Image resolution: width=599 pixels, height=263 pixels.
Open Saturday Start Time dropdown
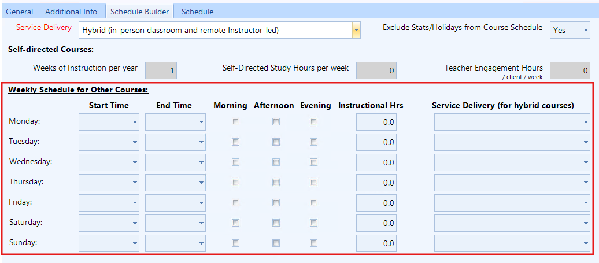pos(109,223)
